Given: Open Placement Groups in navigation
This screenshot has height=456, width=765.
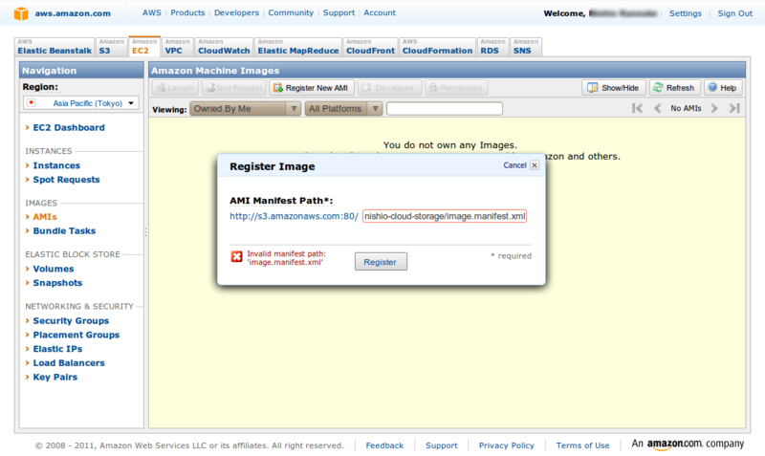Looking at the screenshot, I should point(76,335).
